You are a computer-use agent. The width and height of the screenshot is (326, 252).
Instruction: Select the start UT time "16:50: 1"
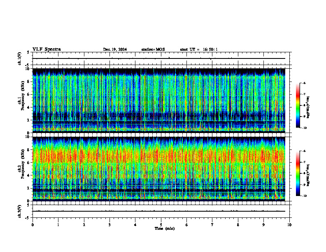coord(210,49)
